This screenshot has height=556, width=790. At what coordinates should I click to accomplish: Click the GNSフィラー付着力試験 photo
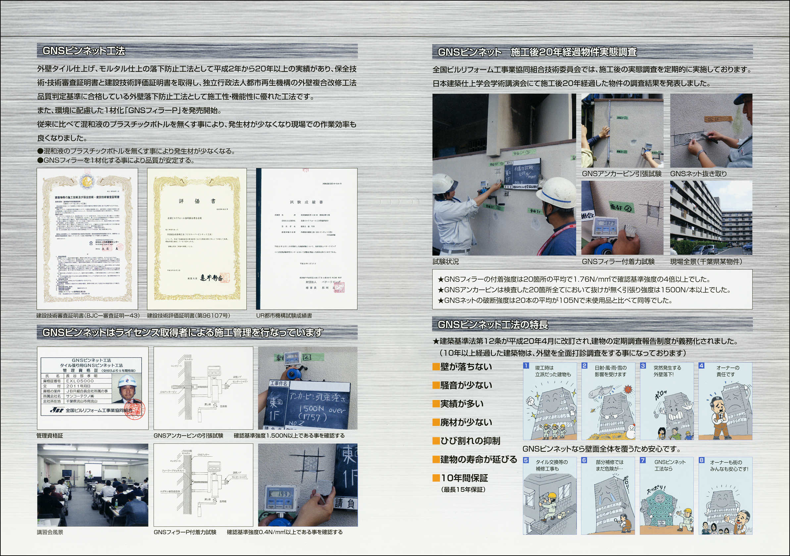(622, 218)
